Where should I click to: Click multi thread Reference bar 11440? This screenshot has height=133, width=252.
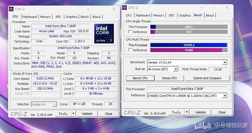[x=189, y=50]
